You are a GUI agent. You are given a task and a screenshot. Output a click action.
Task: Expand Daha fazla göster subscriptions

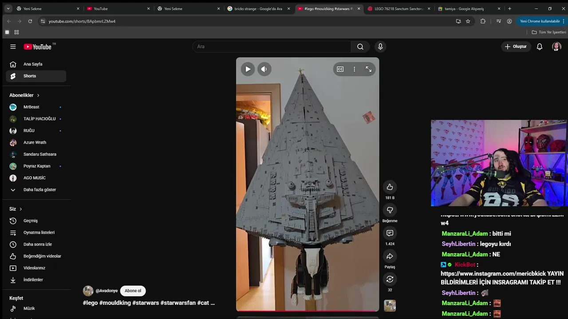(36, 190)
